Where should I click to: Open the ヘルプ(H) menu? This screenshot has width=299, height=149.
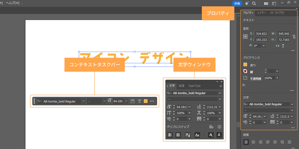[13, 3]
